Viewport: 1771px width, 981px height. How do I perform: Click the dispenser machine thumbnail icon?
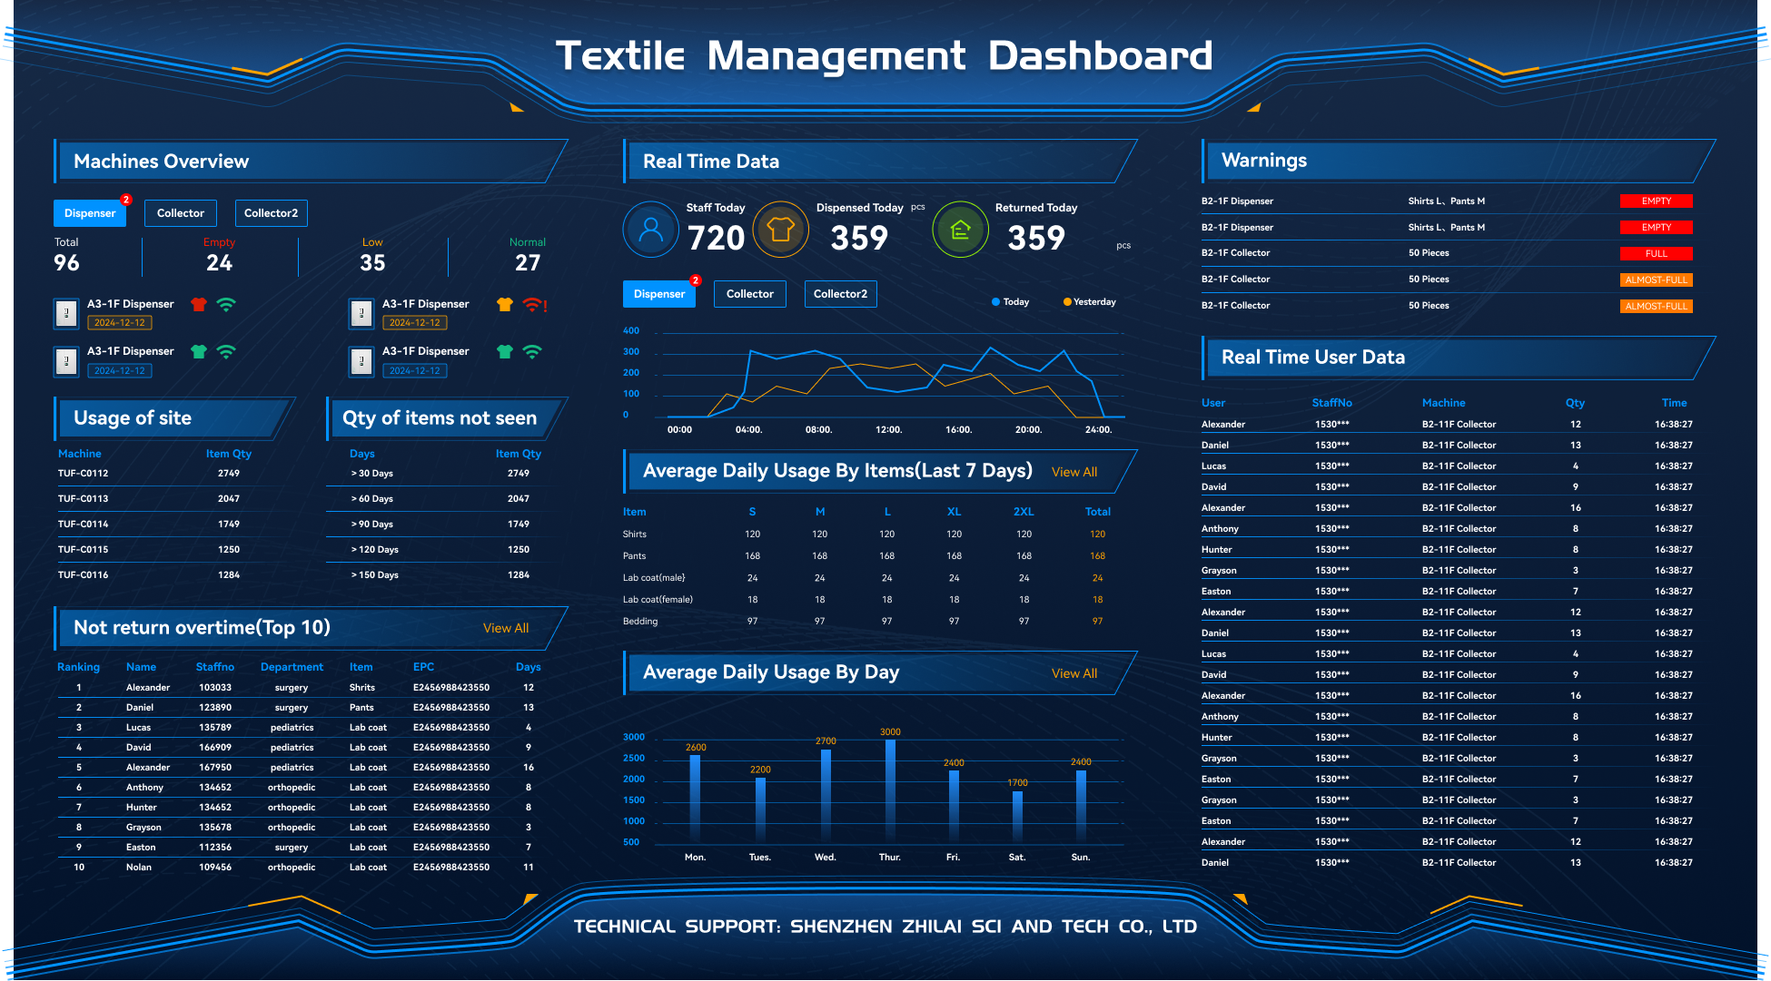point(65,313)
